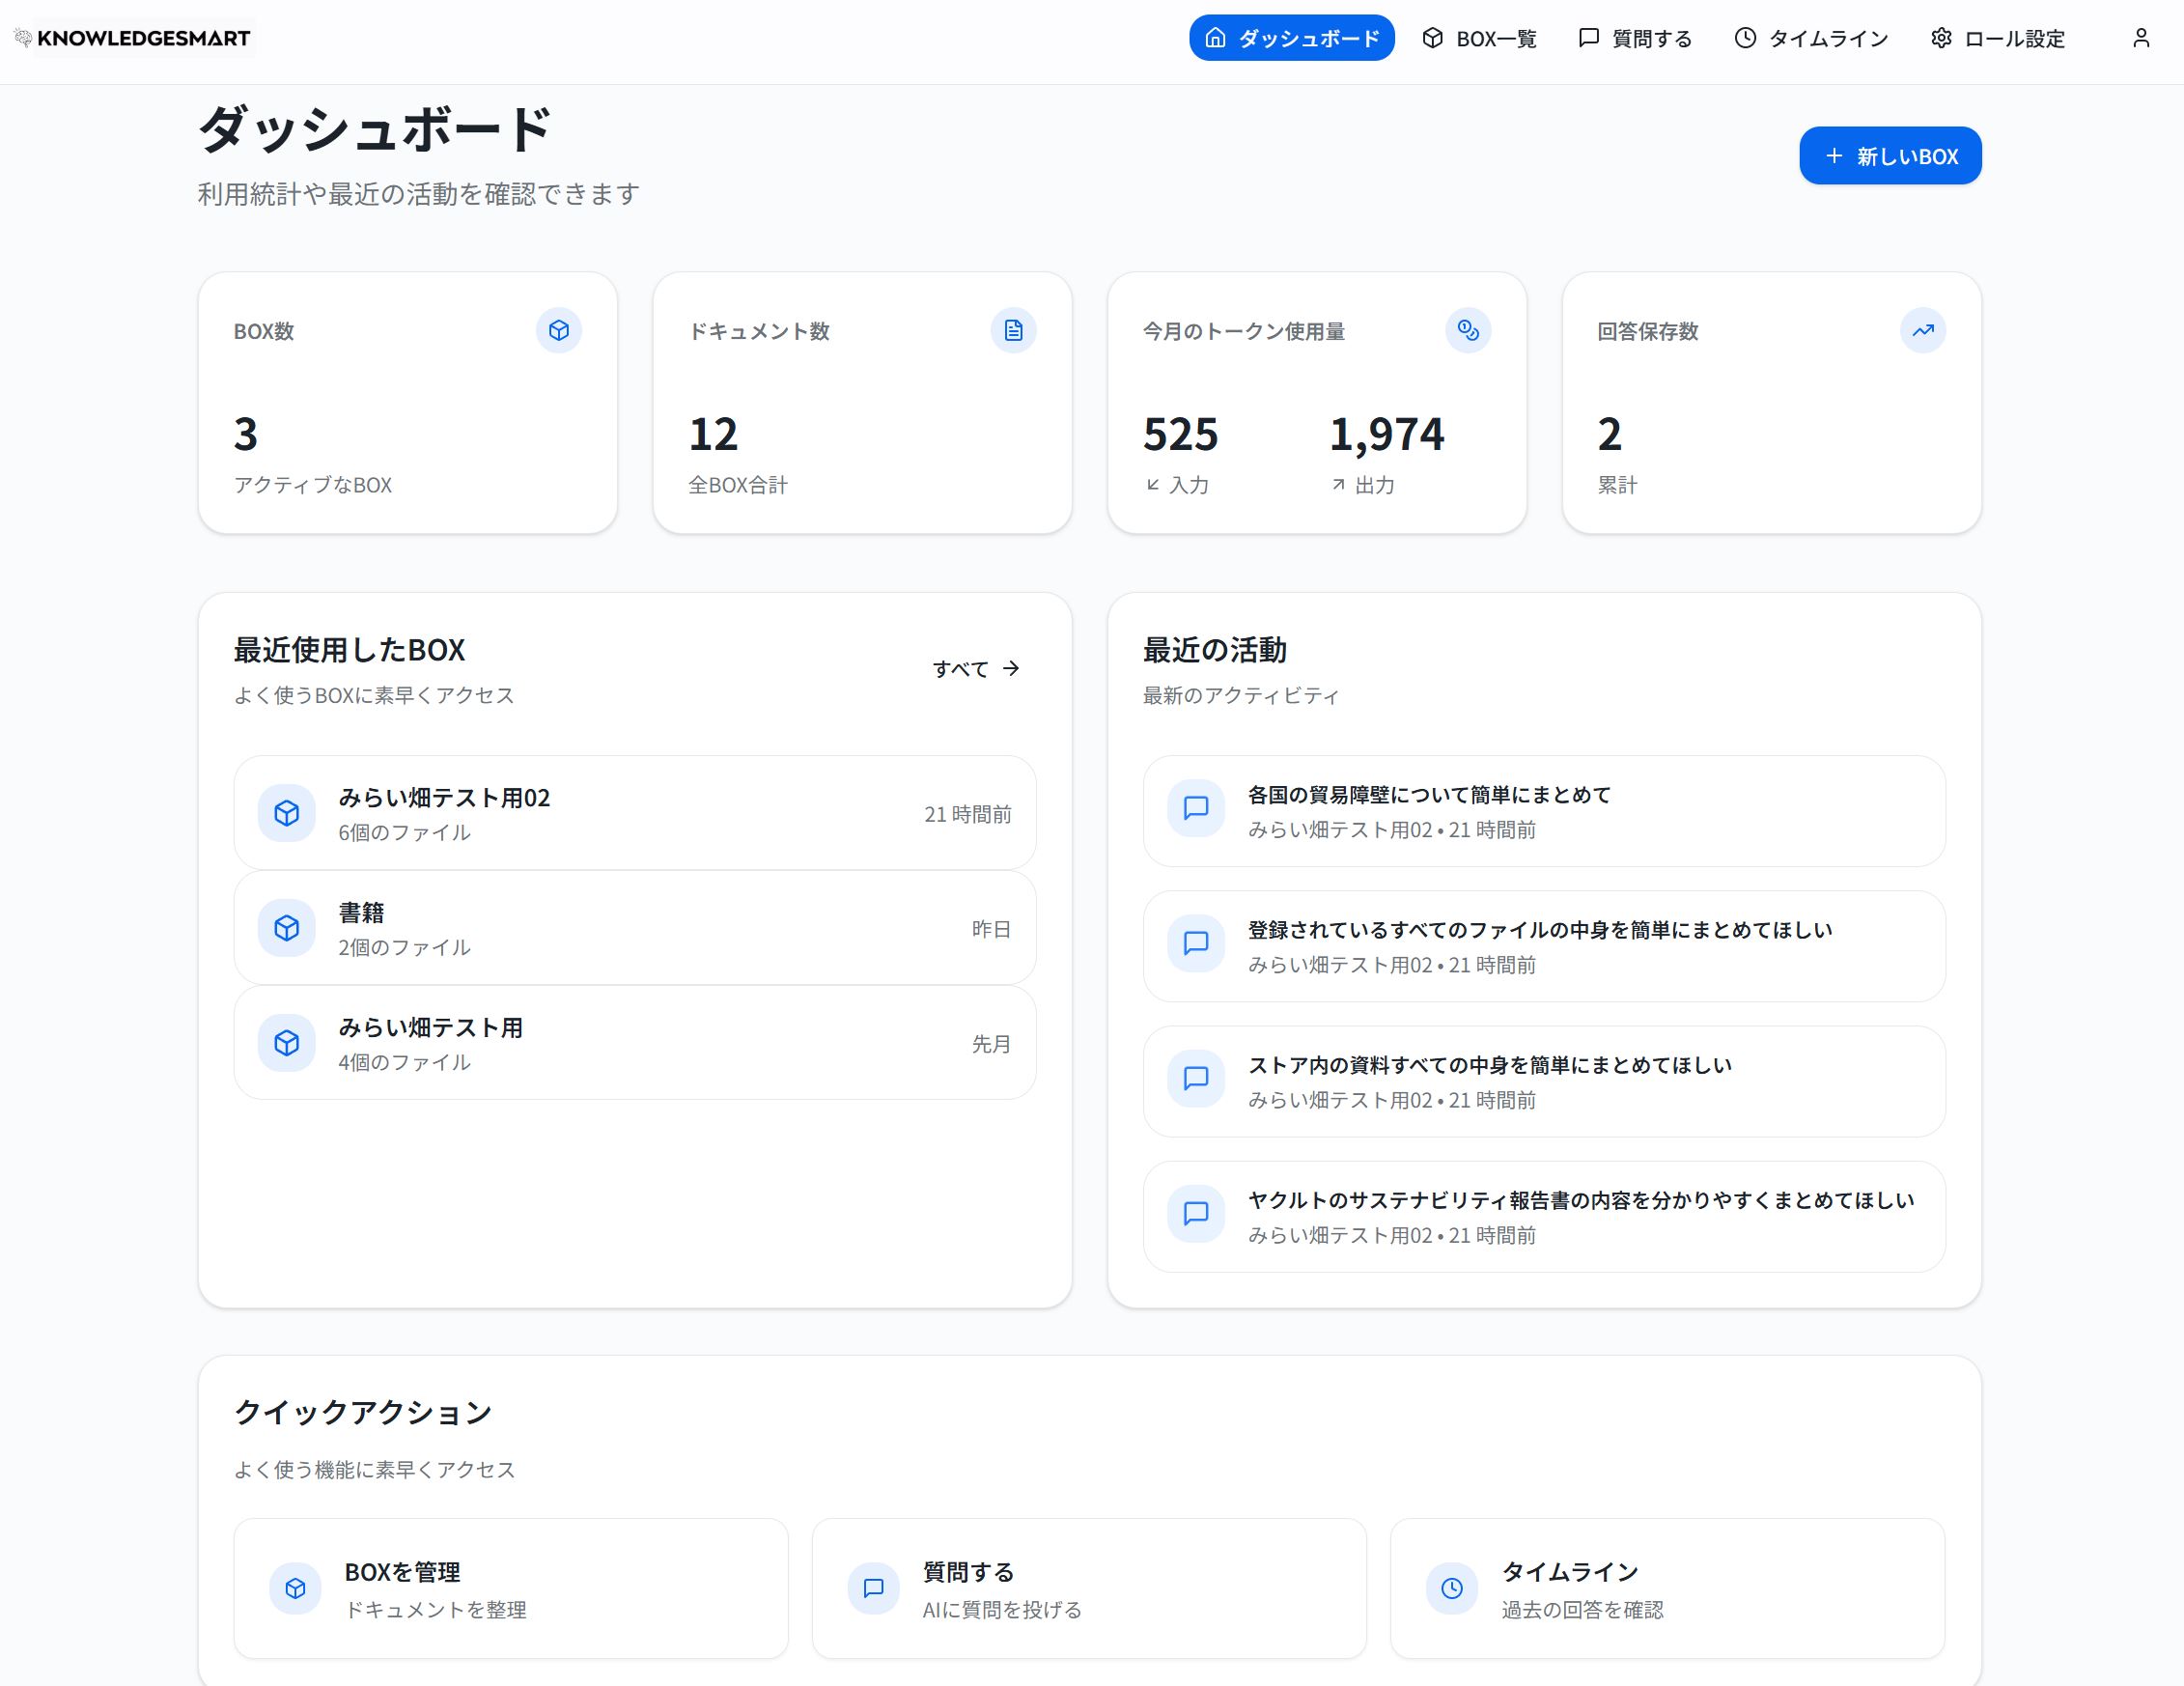Click the 新しいBOX button
The image size is (2184, 1686).
(1889, 155)
